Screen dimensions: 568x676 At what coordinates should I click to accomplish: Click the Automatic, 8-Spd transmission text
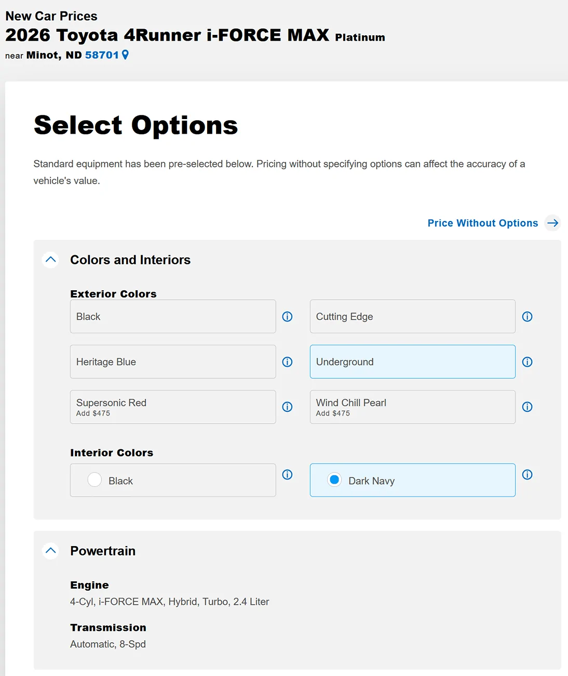point(108,644)
